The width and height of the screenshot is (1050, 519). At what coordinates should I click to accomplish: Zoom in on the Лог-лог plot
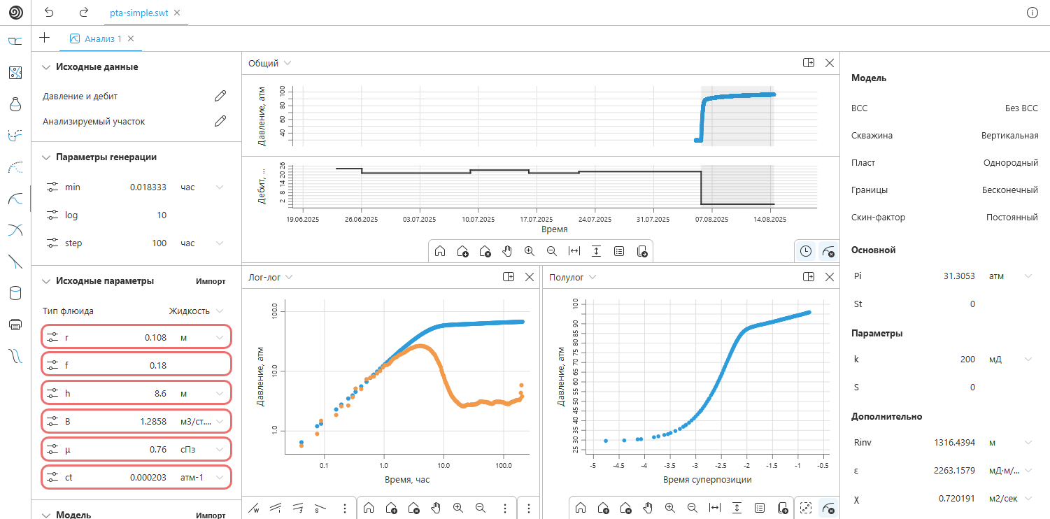click(x=458, y=508)
